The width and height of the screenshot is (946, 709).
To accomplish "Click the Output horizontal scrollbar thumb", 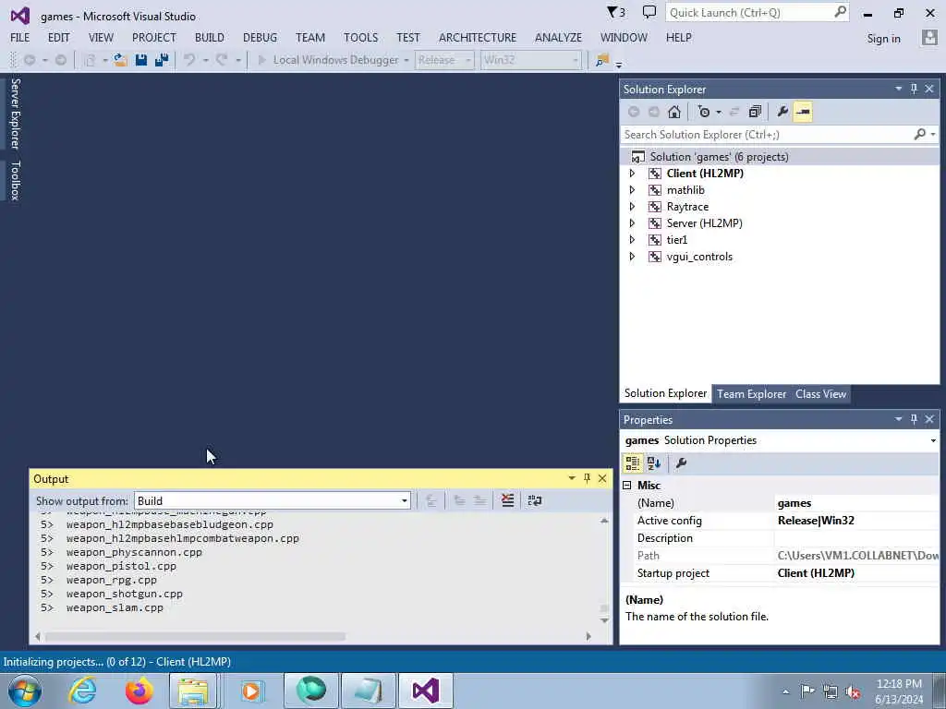I will pyautogui.click(x=195, y=636).
